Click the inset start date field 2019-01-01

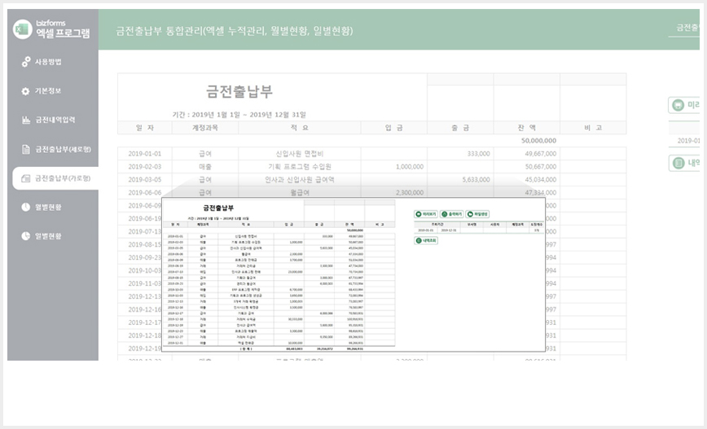point(426,230)
